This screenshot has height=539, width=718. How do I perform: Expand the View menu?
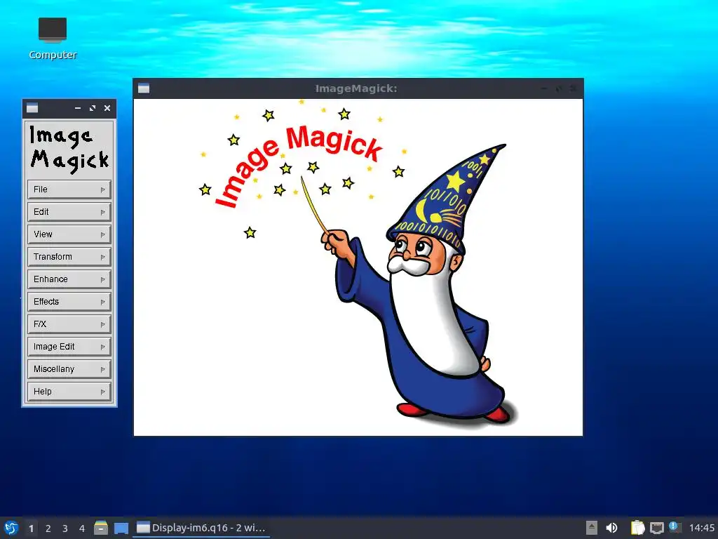click(x=69, y=234)
